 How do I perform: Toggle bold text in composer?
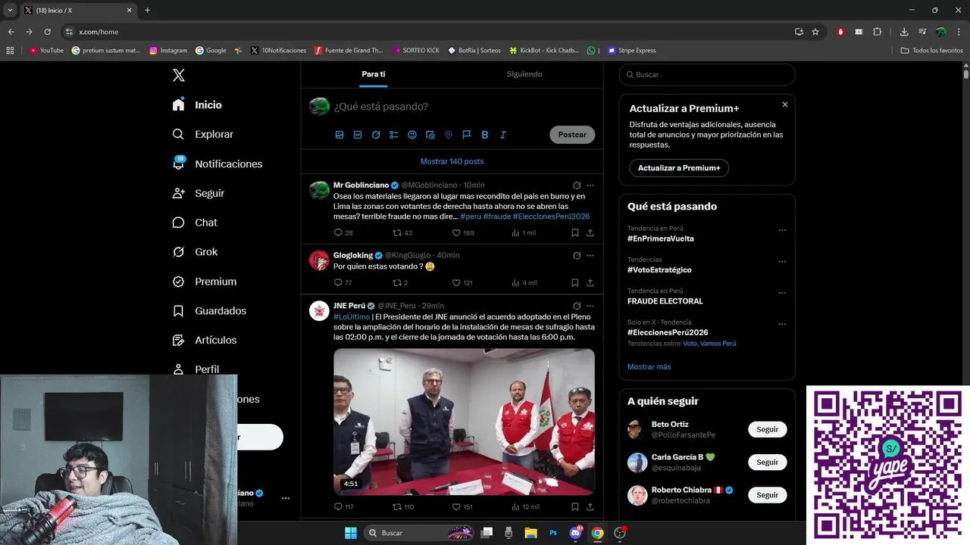tap(485, 135)
